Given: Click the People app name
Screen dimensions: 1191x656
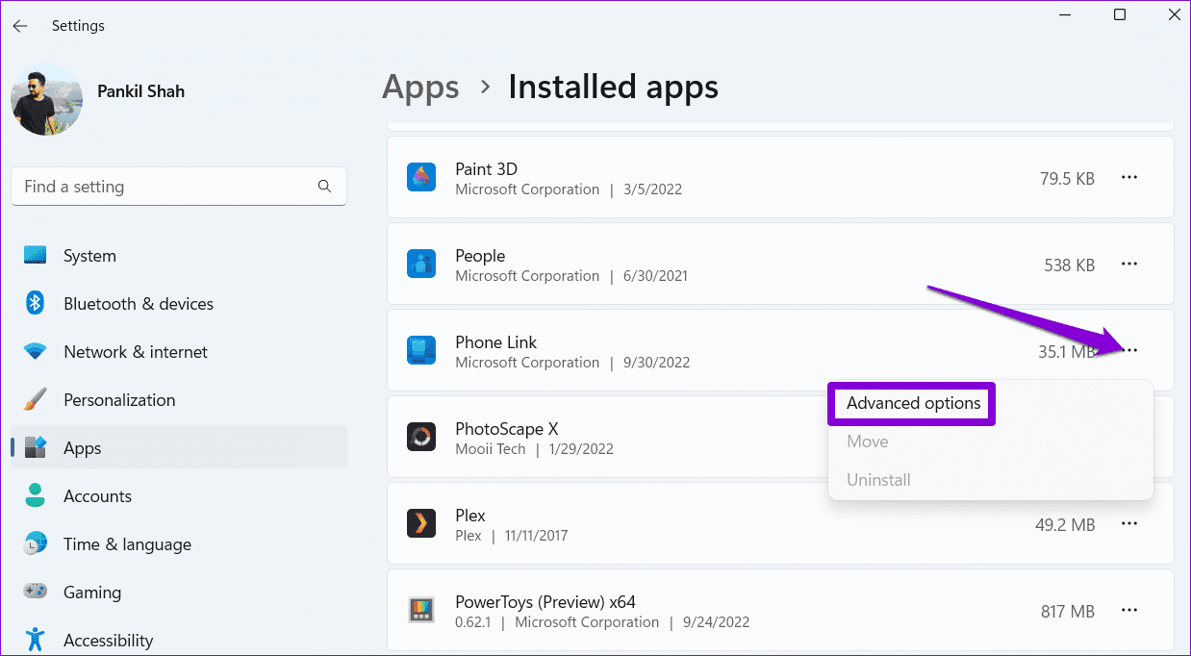Looking at the screenshot, I should click(480, 256).
